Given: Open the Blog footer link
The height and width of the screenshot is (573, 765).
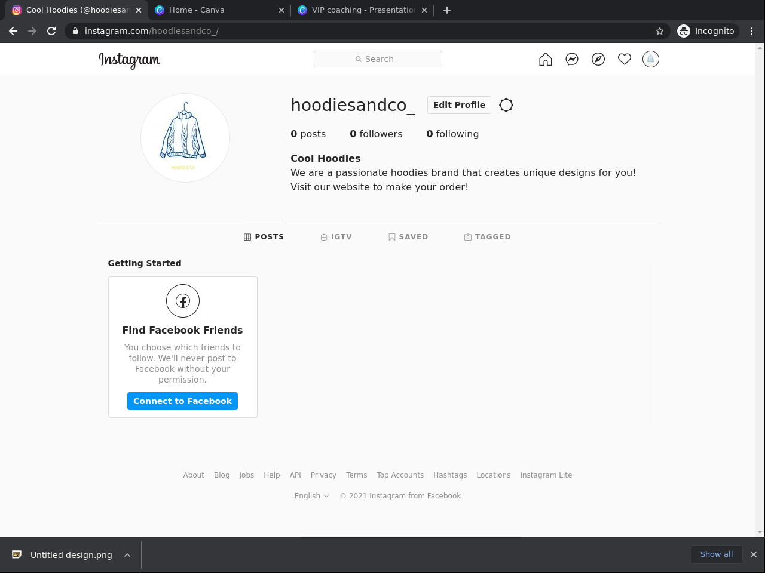Looking at the screenshot, I should (222, 475).
